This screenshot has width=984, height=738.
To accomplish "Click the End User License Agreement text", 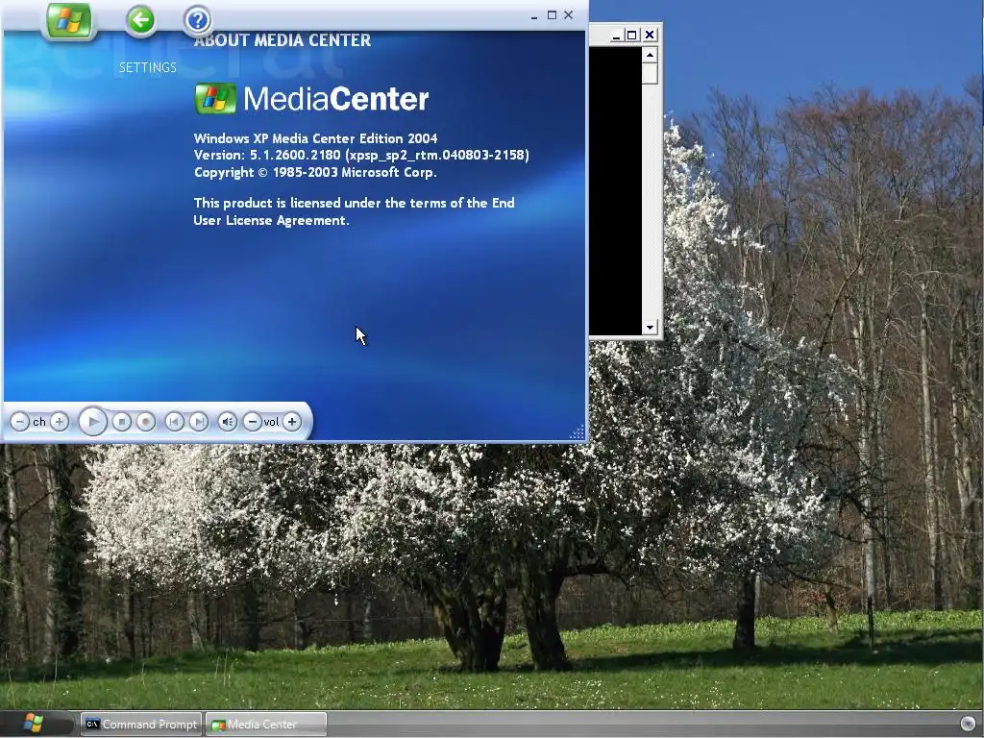I will coord(354,211).
